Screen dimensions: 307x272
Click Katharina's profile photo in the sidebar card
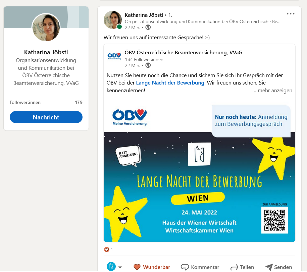(46, 28)
